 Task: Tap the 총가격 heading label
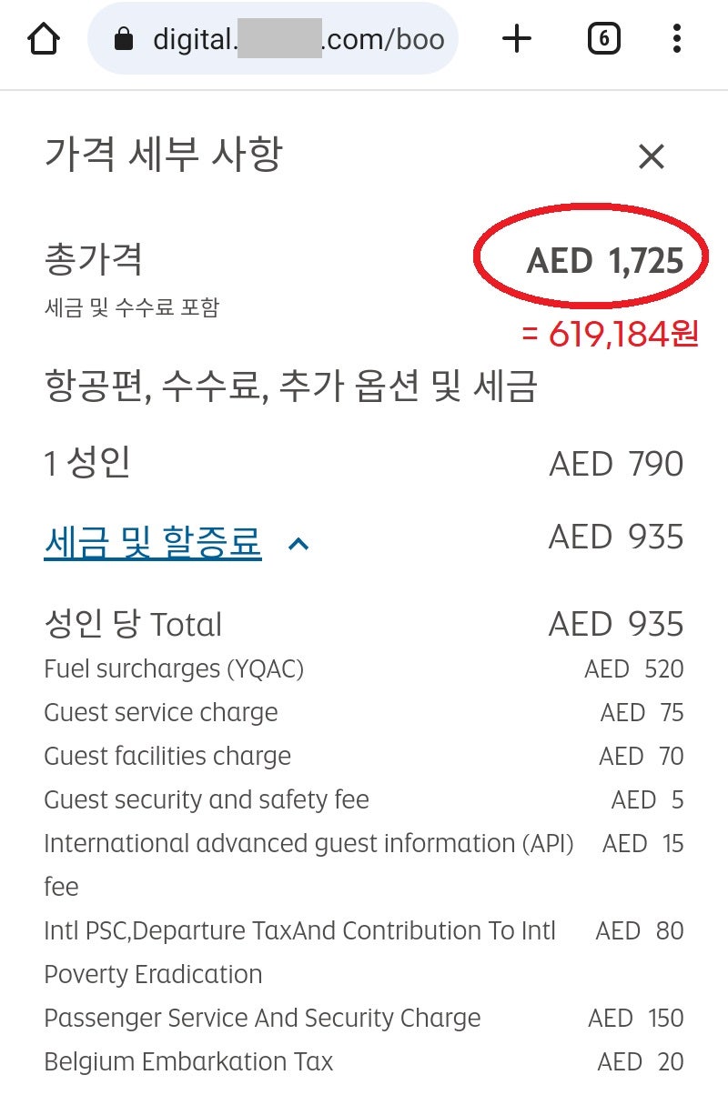click(94, 261)
